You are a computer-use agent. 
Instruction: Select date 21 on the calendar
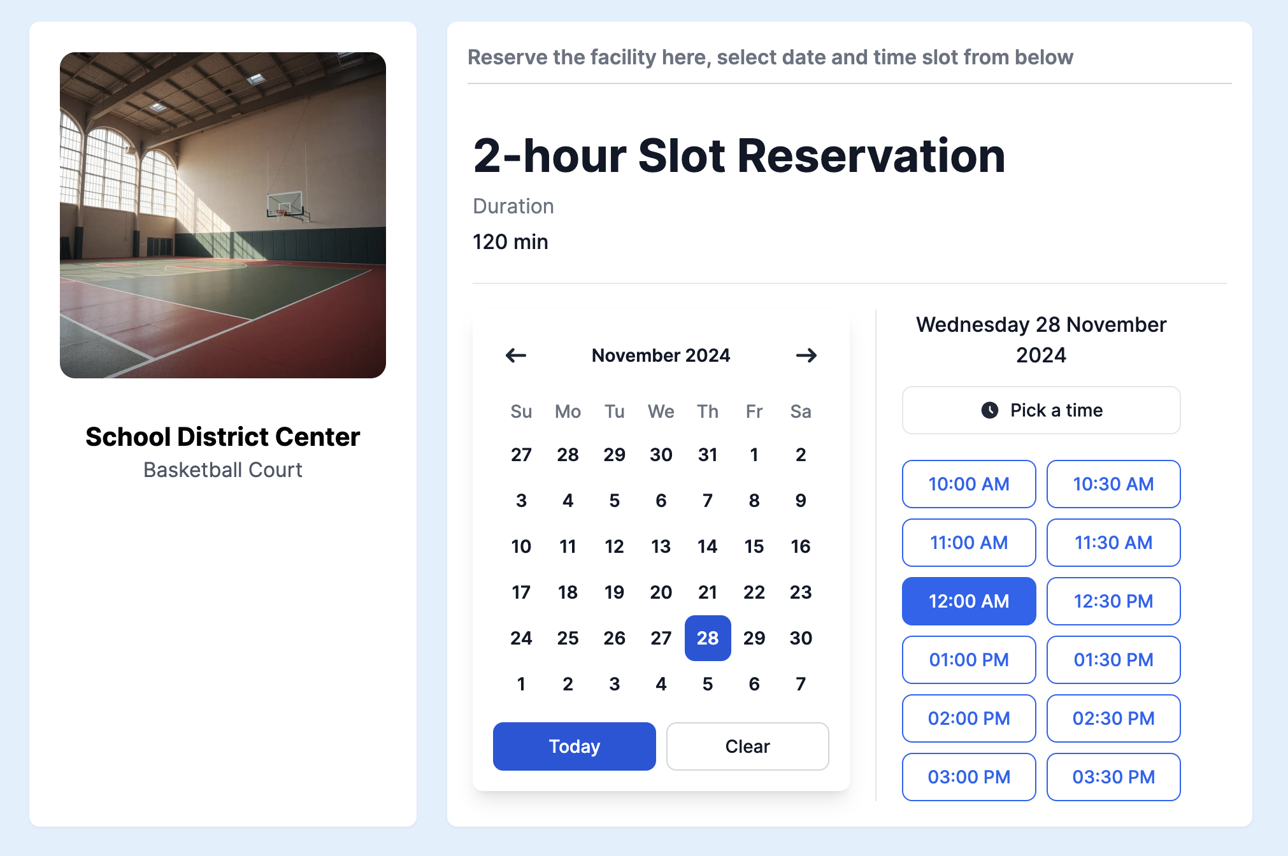707,591
